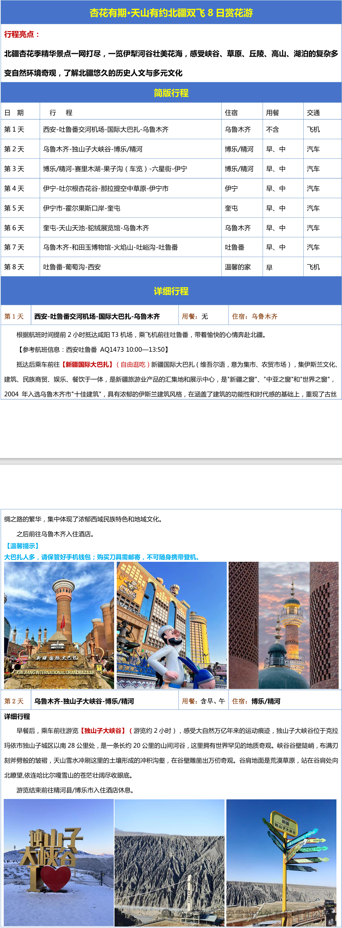The image size is (342, 928).
Task: Click the blue warning 大巴扎人多，请保管好手机钱包
Action: tap(103, 557)
